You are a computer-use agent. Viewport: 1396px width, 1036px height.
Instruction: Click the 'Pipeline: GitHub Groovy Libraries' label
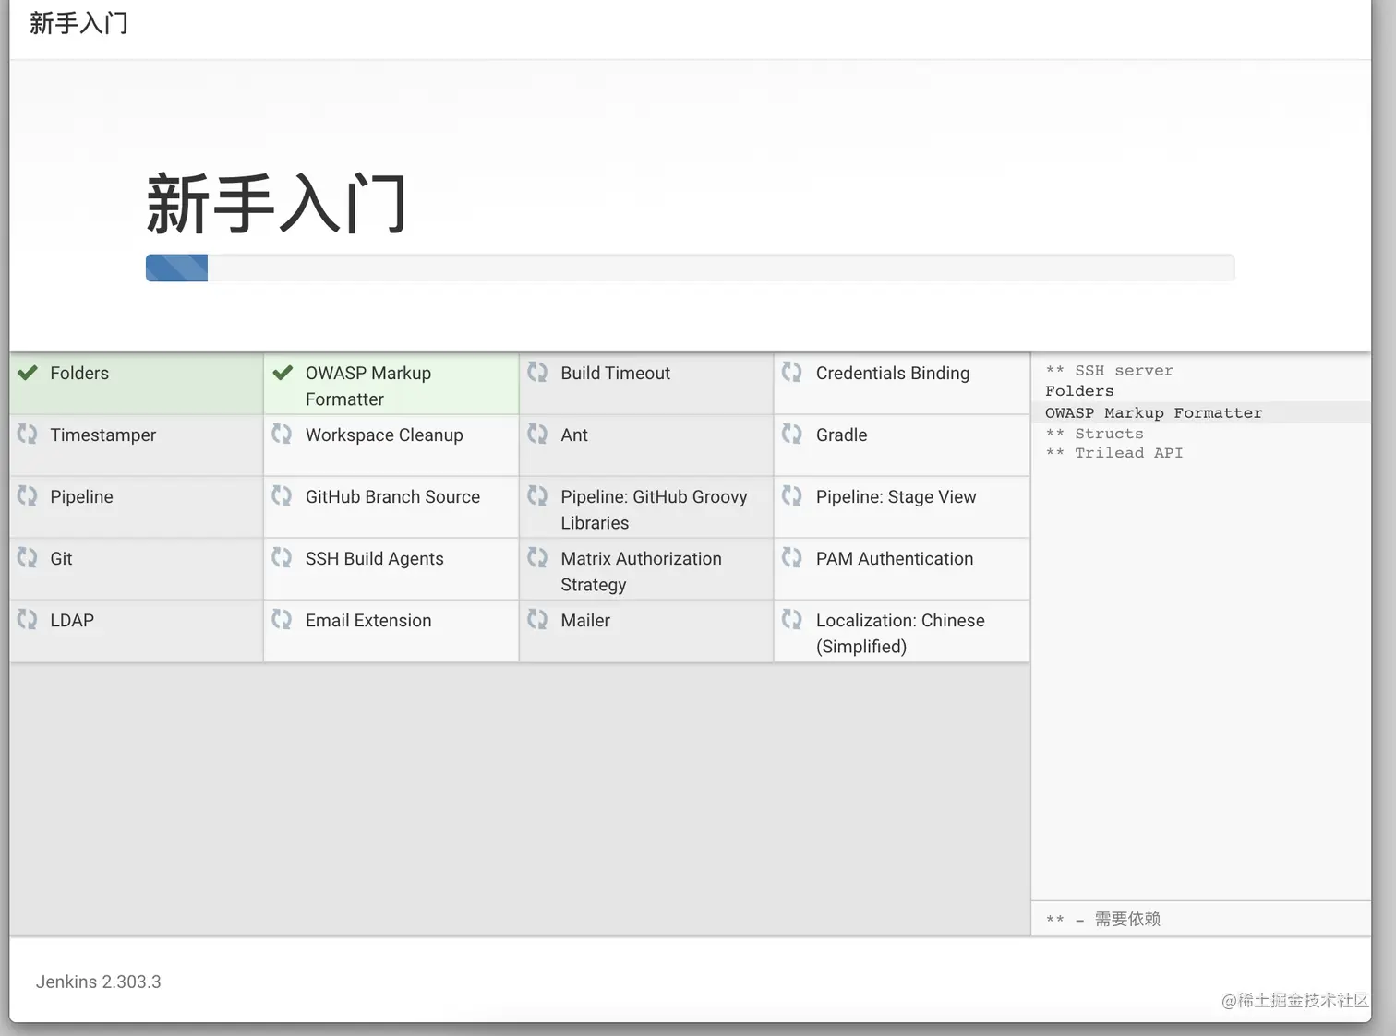pos(654,509)
